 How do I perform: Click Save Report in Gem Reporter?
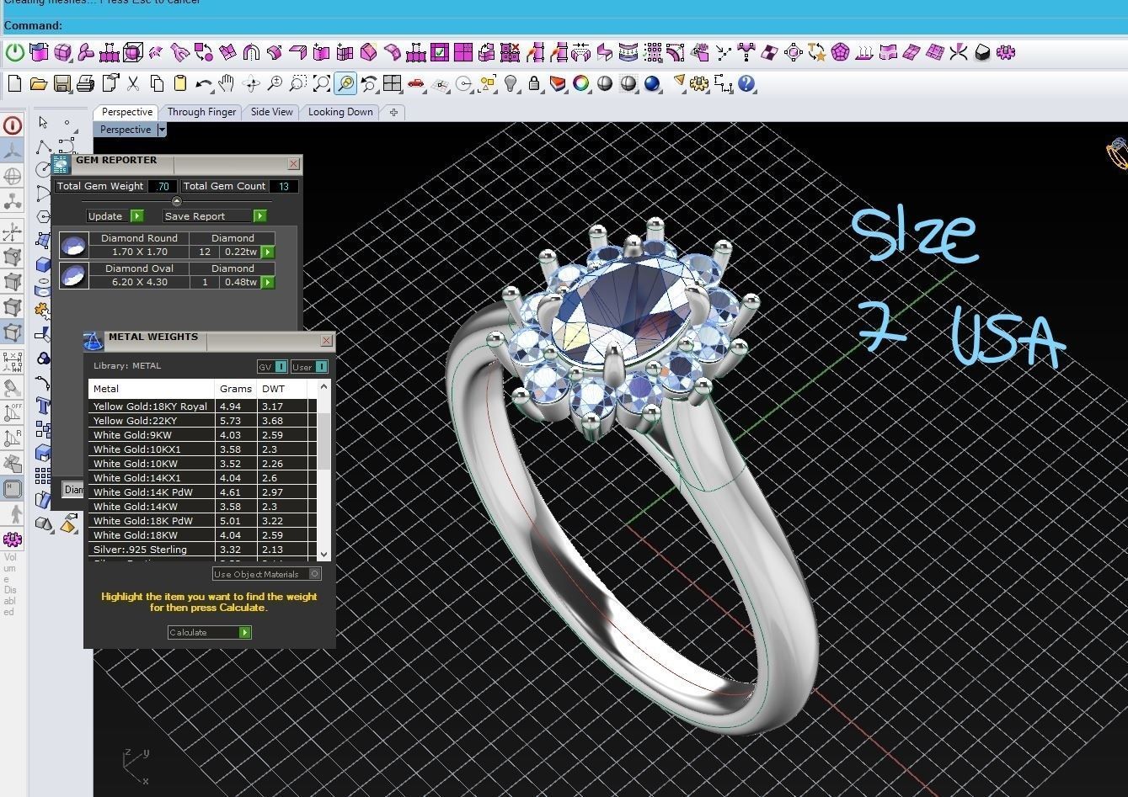click(207, 216)
